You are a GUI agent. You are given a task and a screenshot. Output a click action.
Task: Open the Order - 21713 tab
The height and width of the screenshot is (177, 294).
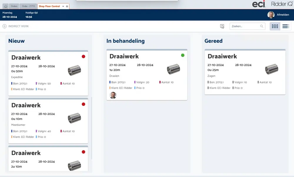pyautogui.click(x=28, y=6)
